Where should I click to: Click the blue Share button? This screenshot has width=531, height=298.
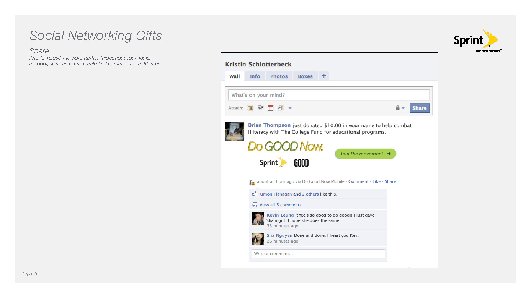420,108
